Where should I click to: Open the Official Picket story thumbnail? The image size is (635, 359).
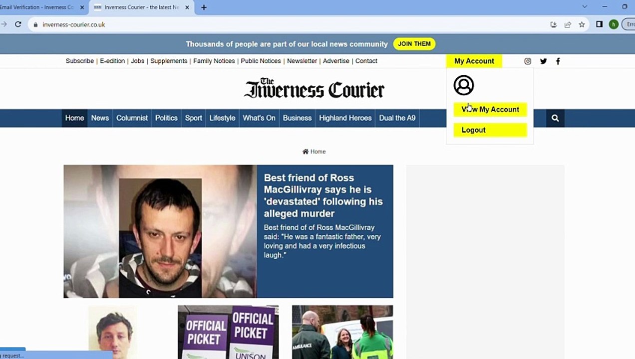pos(228,332)
